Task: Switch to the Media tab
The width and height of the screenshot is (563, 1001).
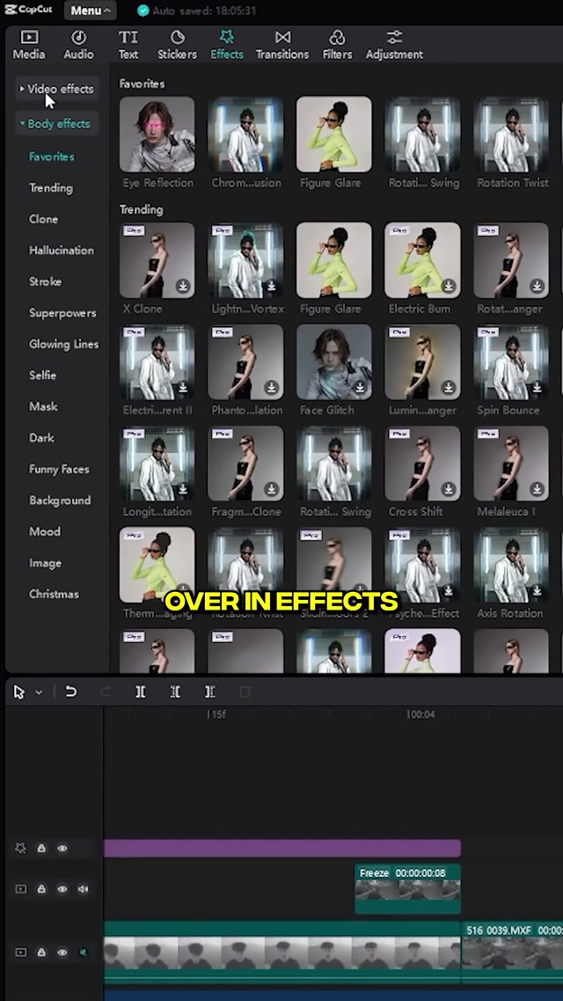Action: pyautogui.click(x=29, y=45)
